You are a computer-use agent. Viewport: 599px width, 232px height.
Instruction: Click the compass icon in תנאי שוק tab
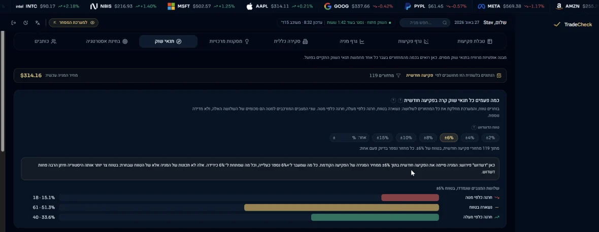pos(179,41)
